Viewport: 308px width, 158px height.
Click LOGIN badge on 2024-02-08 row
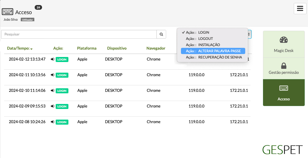(62, 122)
